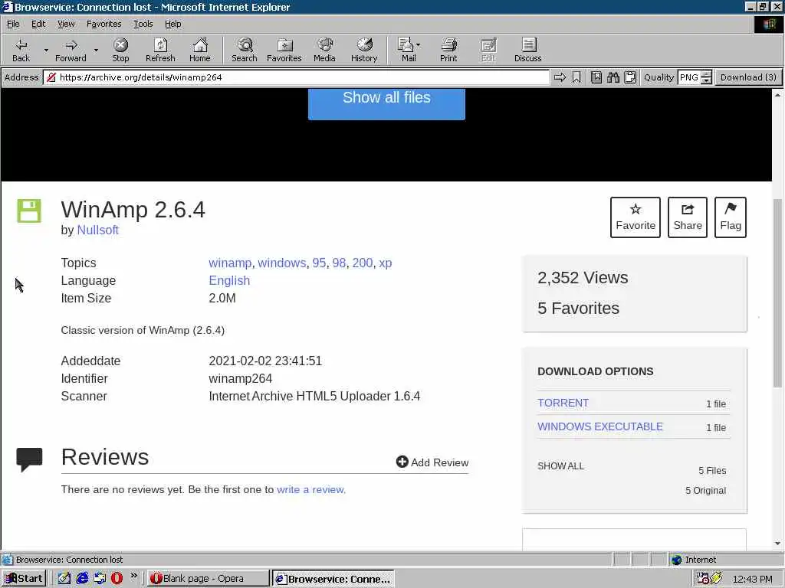Click the 200 topic link

click(363, 263)
